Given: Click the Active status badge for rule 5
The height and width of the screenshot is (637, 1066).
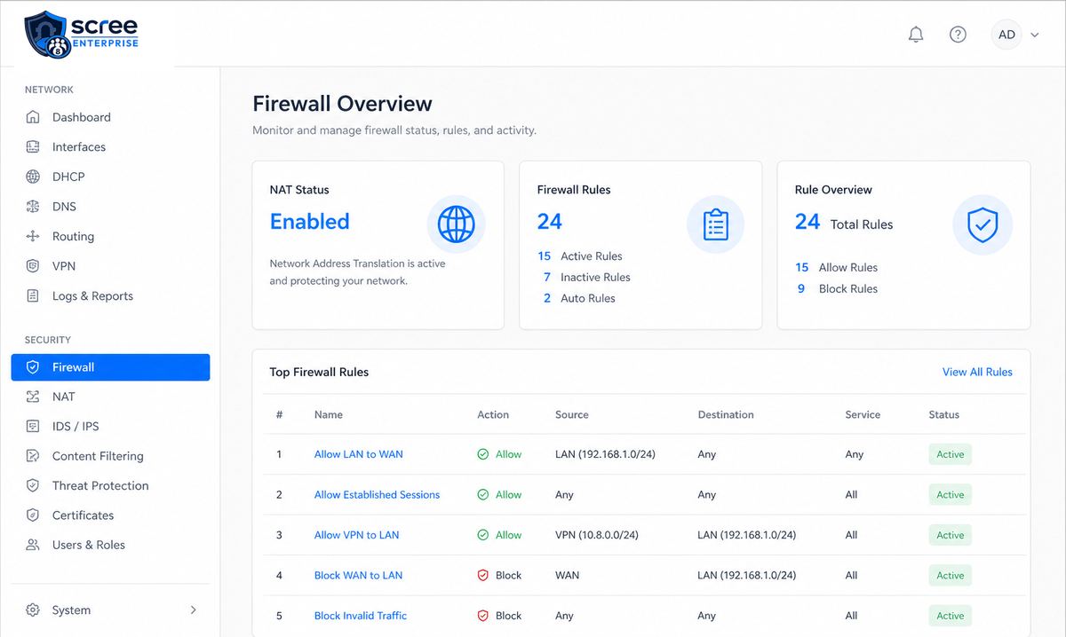Looking at the screenshot, I should 951,616.
